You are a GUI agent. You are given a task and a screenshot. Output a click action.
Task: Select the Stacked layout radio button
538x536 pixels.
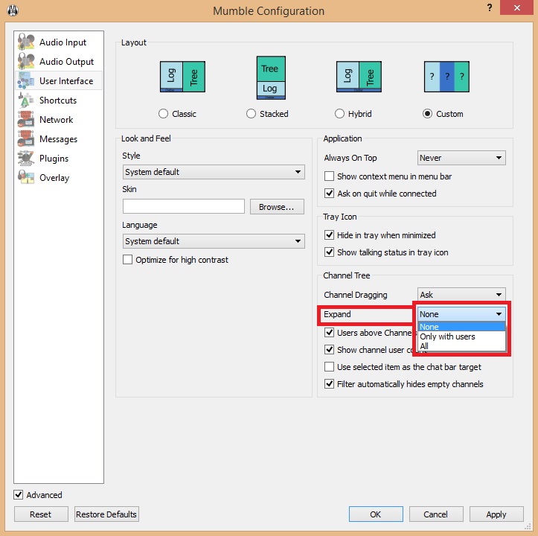pyautogui.click(x=252, y=114)
